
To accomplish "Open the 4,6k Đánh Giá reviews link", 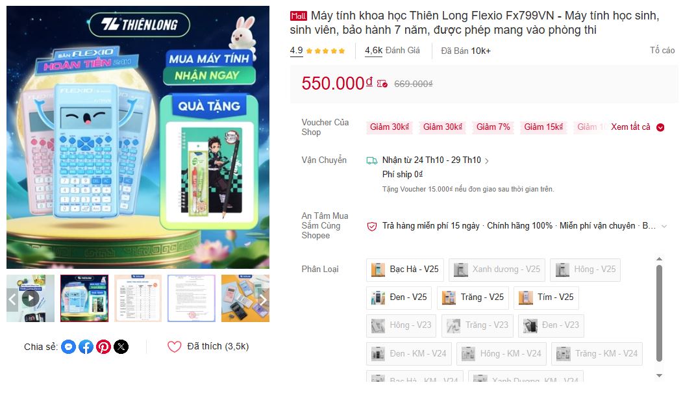I will click(392, 51).
